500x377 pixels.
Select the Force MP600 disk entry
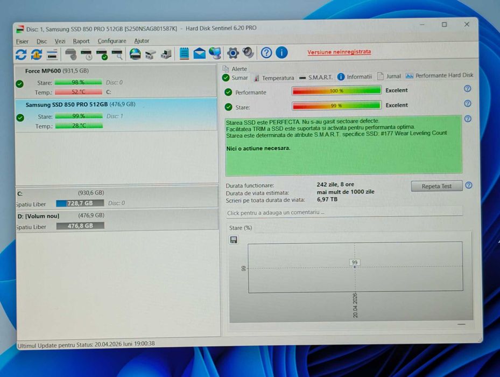116,81
